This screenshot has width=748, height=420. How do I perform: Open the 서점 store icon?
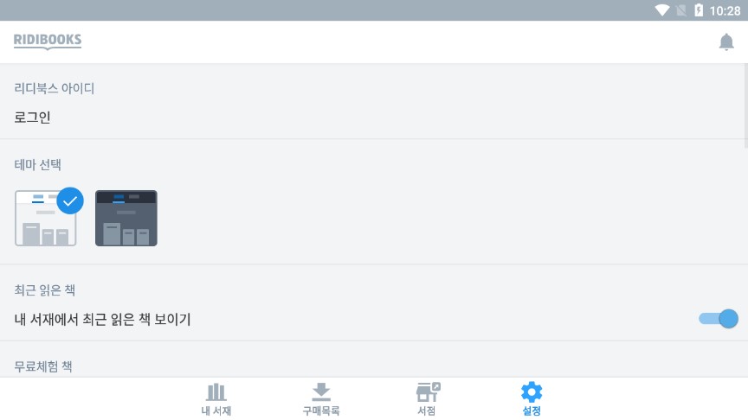[428, 391]
